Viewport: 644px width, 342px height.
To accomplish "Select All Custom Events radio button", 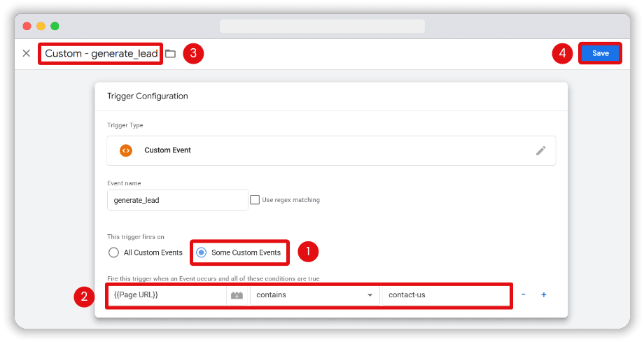I will click(x=114, y=252).
